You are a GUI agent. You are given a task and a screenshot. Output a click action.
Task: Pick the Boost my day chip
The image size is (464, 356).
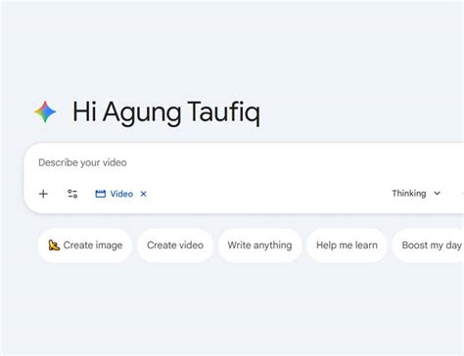(x=428, y=245)
